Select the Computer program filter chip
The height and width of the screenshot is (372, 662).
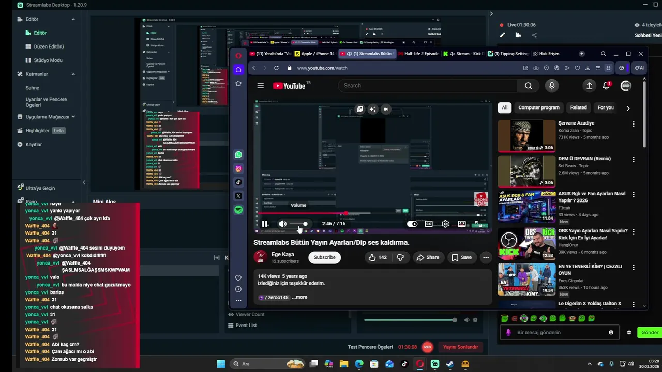click(539, 107)
